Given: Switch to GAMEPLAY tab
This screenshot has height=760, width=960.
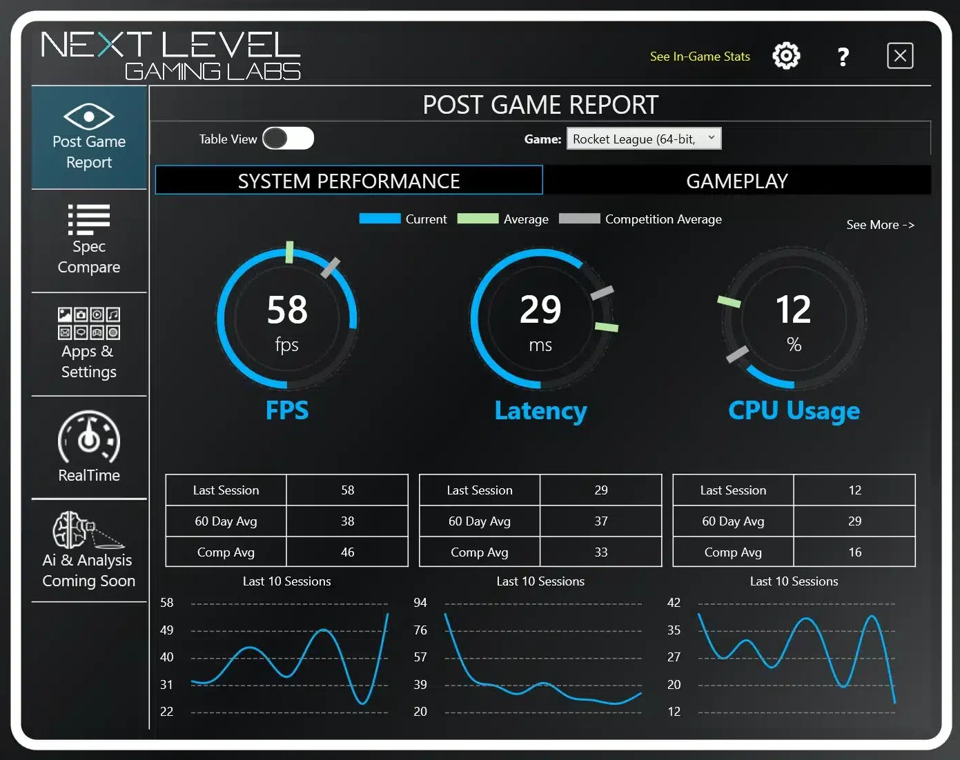Looking at the screenshot, I should point(737,181).
